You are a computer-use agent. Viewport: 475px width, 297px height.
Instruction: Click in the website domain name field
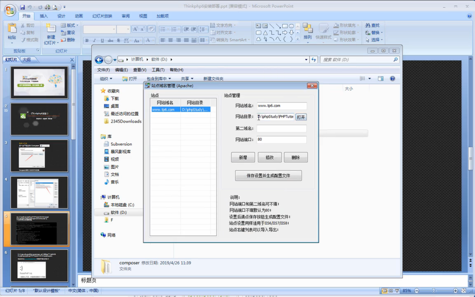pos(282,106)
